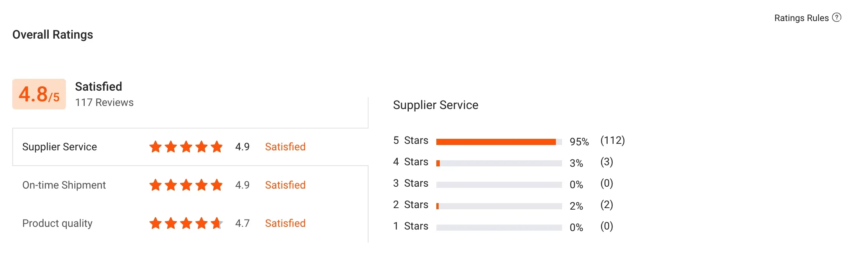852x254 pixels.
Task: Click the Ratings Rules help question-mark icon
Action: click(x=837, y=18)
